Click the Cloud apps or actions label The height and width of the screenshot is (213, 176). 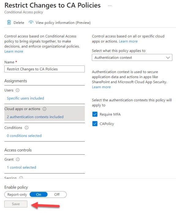click(22, 109)
